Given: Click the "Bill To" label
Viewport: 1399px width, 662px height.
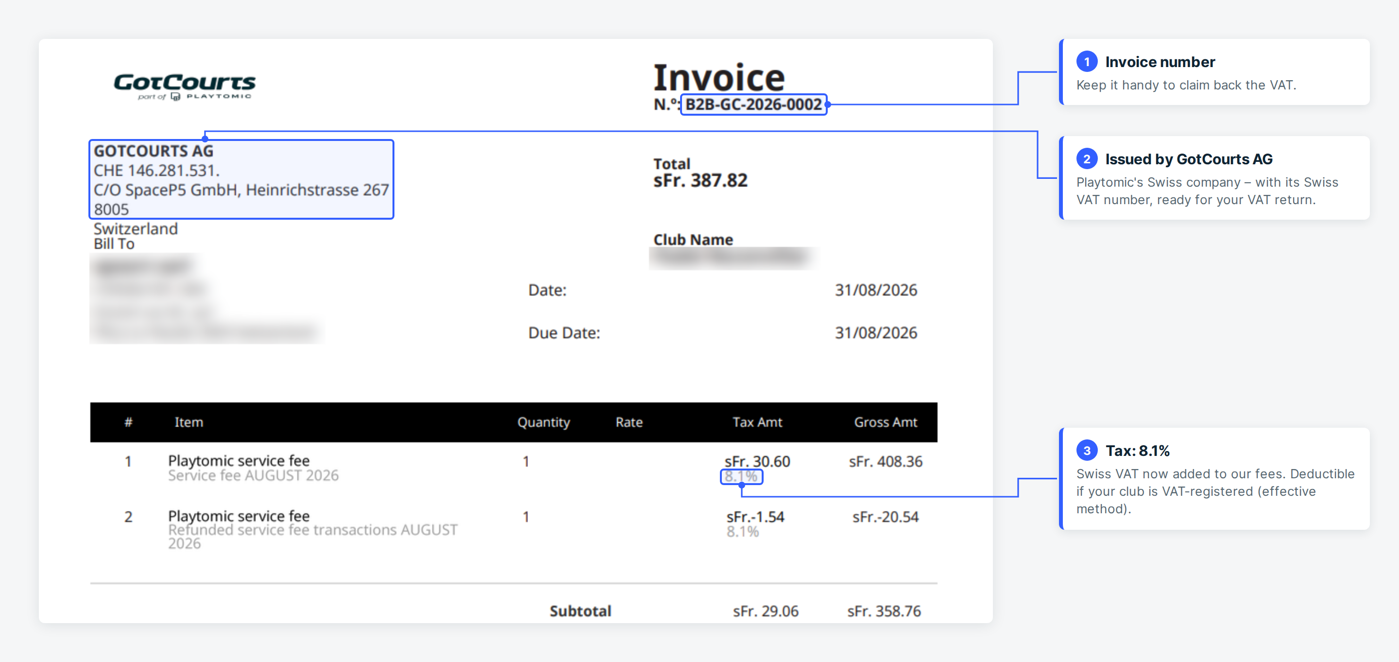Looking at the screenshot, I should point(114,244).
